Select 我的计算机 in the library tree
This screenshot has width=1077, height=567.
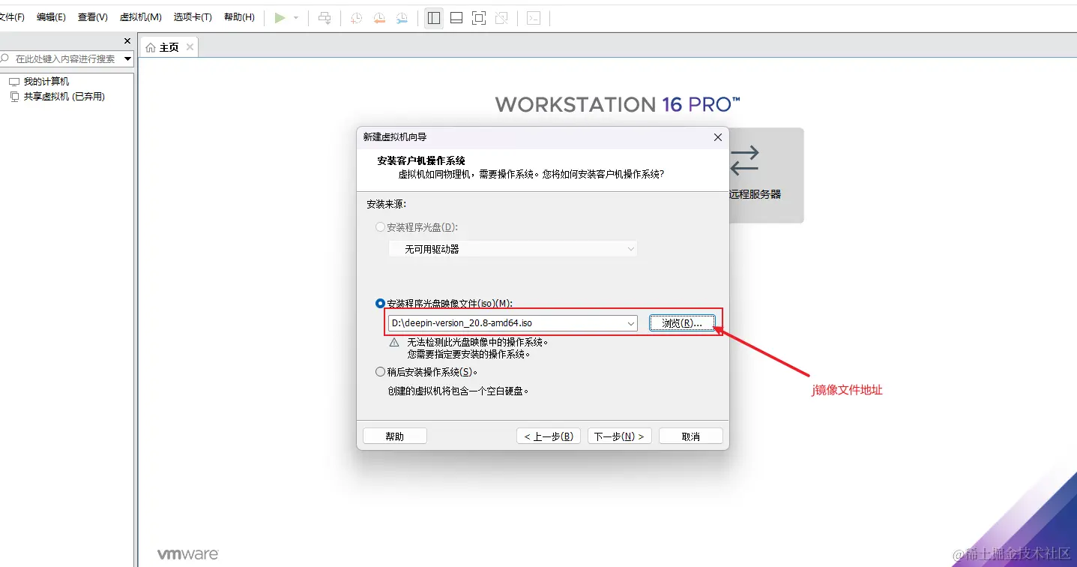(46, 82)
